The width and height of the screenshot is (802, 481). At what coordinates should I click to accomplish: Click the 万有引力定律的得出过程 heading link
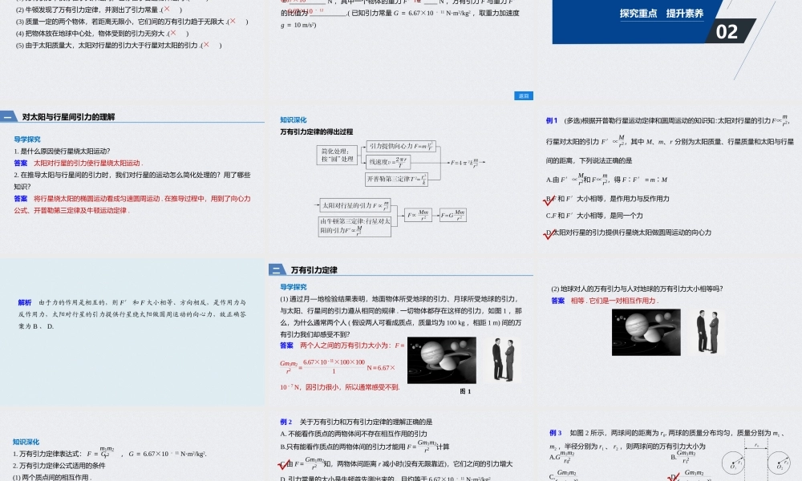click(x=315, y=132)
